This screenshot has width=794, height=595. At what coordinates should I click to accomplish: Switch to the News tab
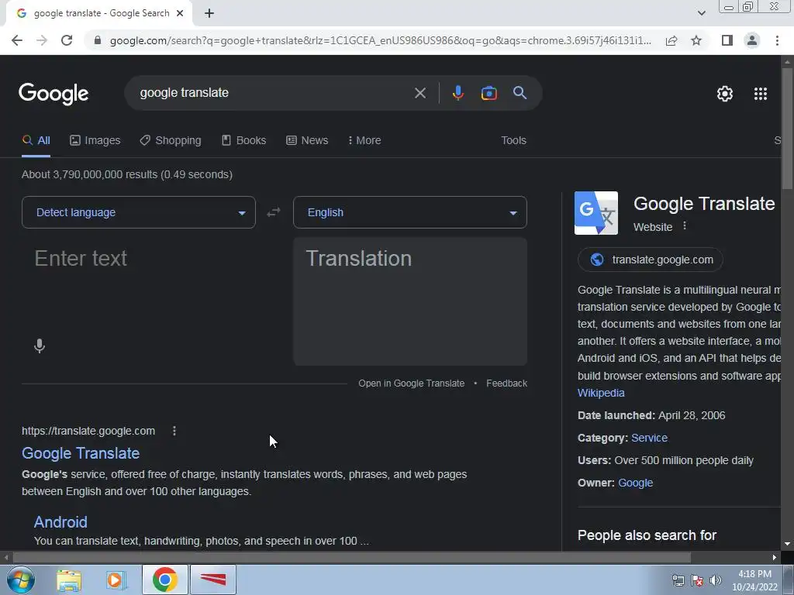pyautogui.click(x=307, y=140)
